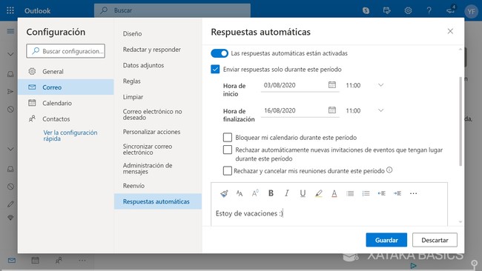Insert a numbered list in the reply
This screenshot has height=271, width=482.
click(x=366, y=193)
